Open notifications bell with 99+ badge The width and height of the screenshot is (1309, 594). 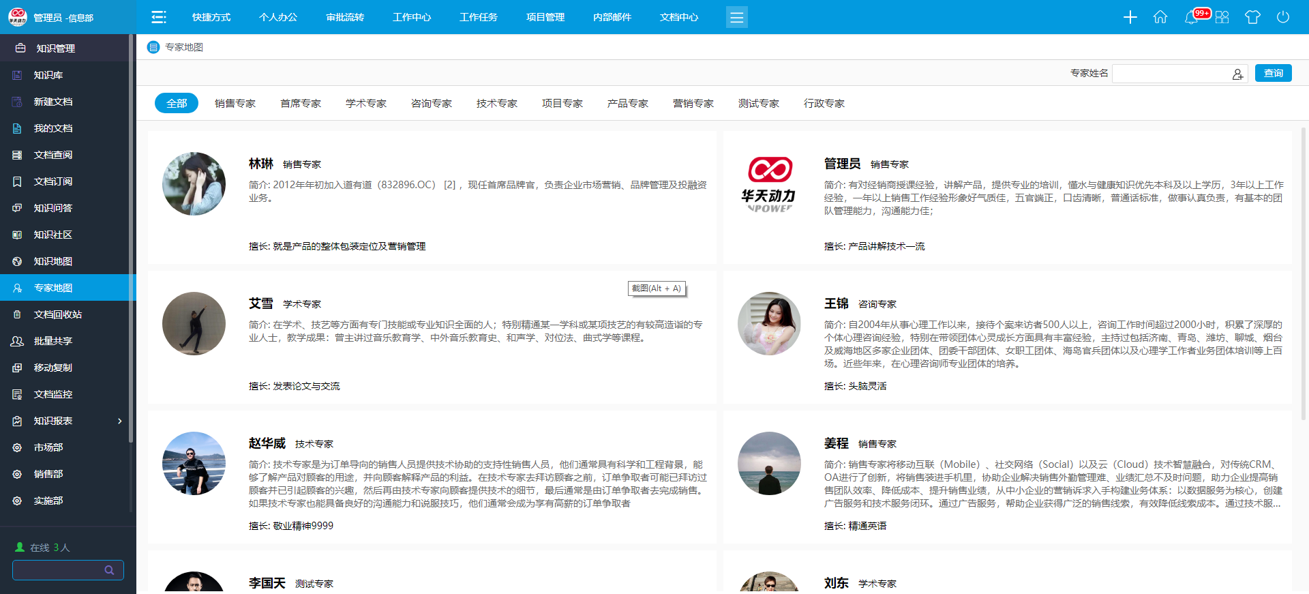click(x=1192, y=17)
